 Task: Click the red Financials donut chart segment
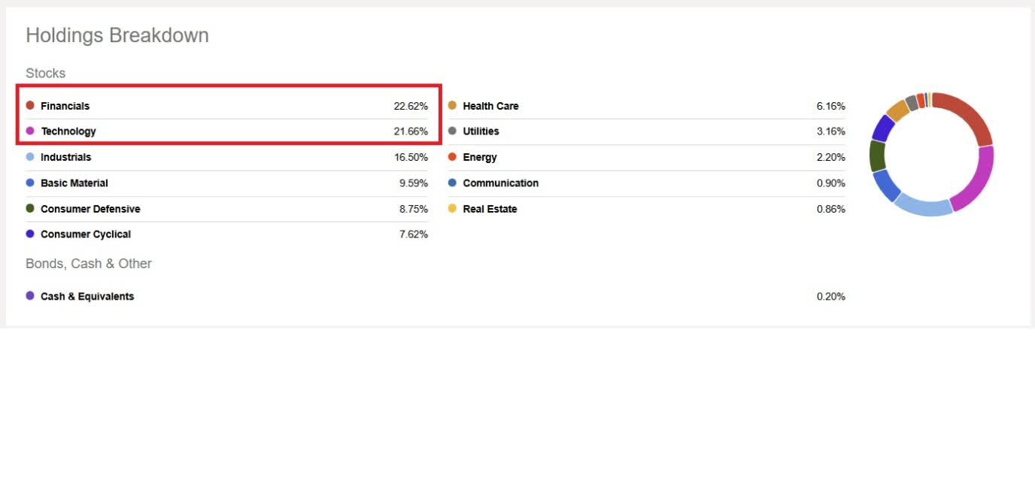tap(967, 116)
